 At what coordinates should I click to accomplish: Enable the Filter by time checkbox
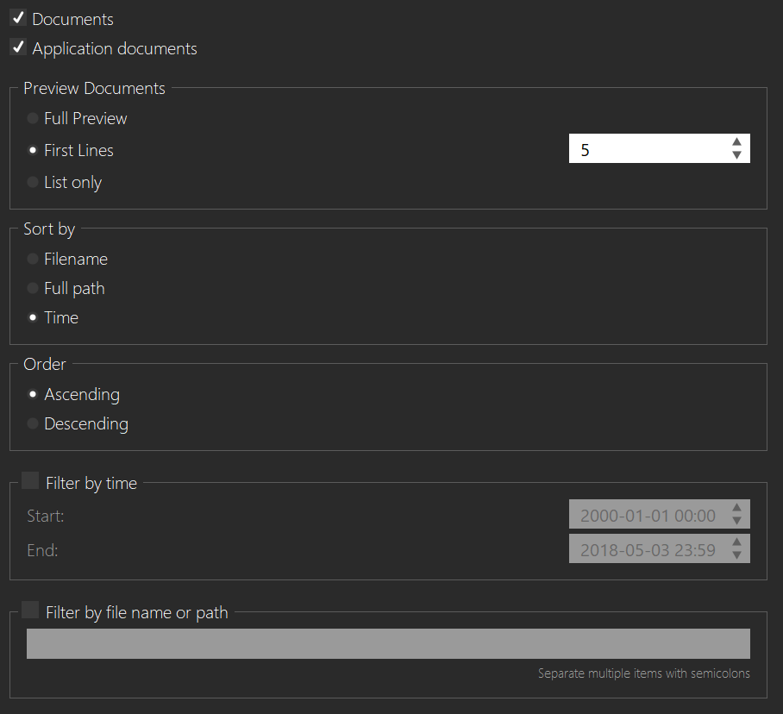pyautogui.click(x=30, y=481)
